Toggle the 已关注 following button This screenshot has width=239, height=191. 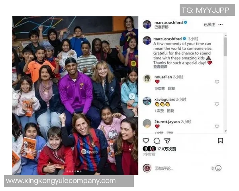[x=210, y=25]
